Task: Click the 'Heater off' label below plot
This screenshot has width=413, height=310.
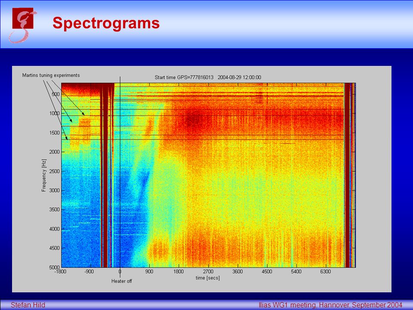Action: [x=121, y=281]
